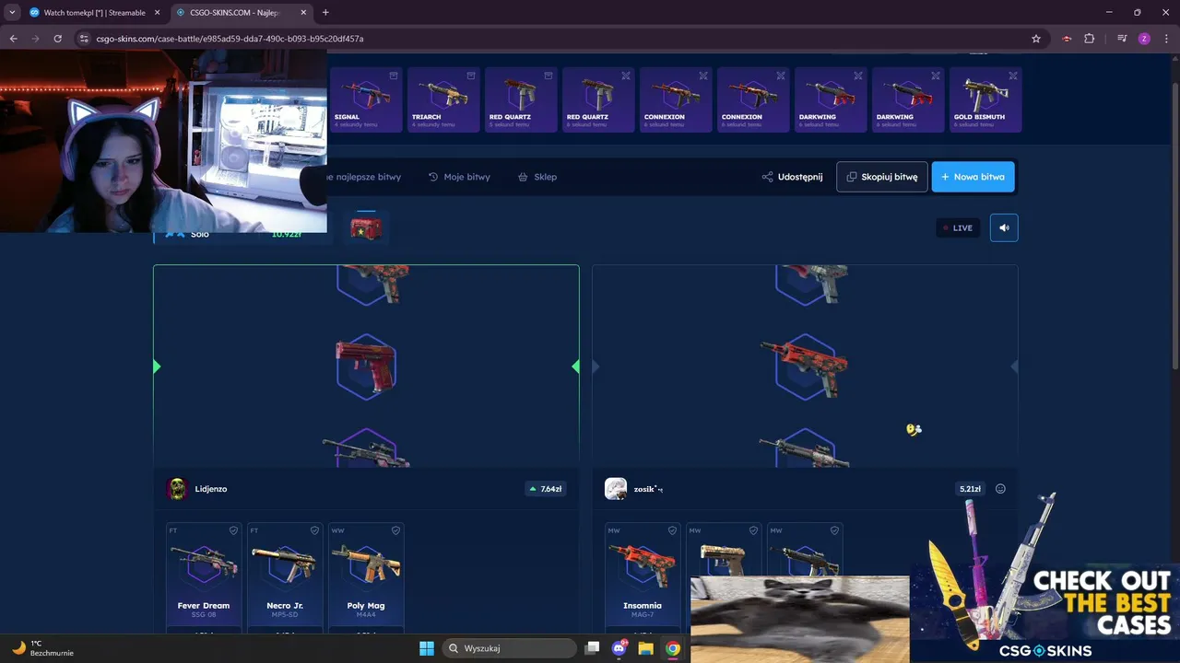Switch to the CSGO-SKINS.COM tab
The width and height of the screenshot is (1180, 663).
point(242,13)
